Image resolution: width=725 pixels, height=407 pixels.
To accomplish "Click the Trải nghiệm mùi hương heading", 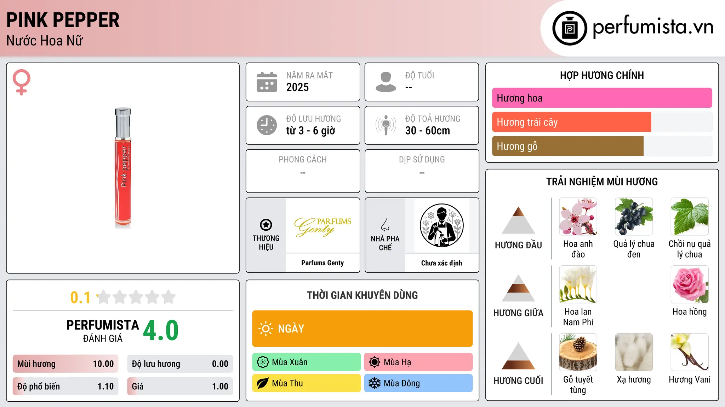I will (602, 182).
